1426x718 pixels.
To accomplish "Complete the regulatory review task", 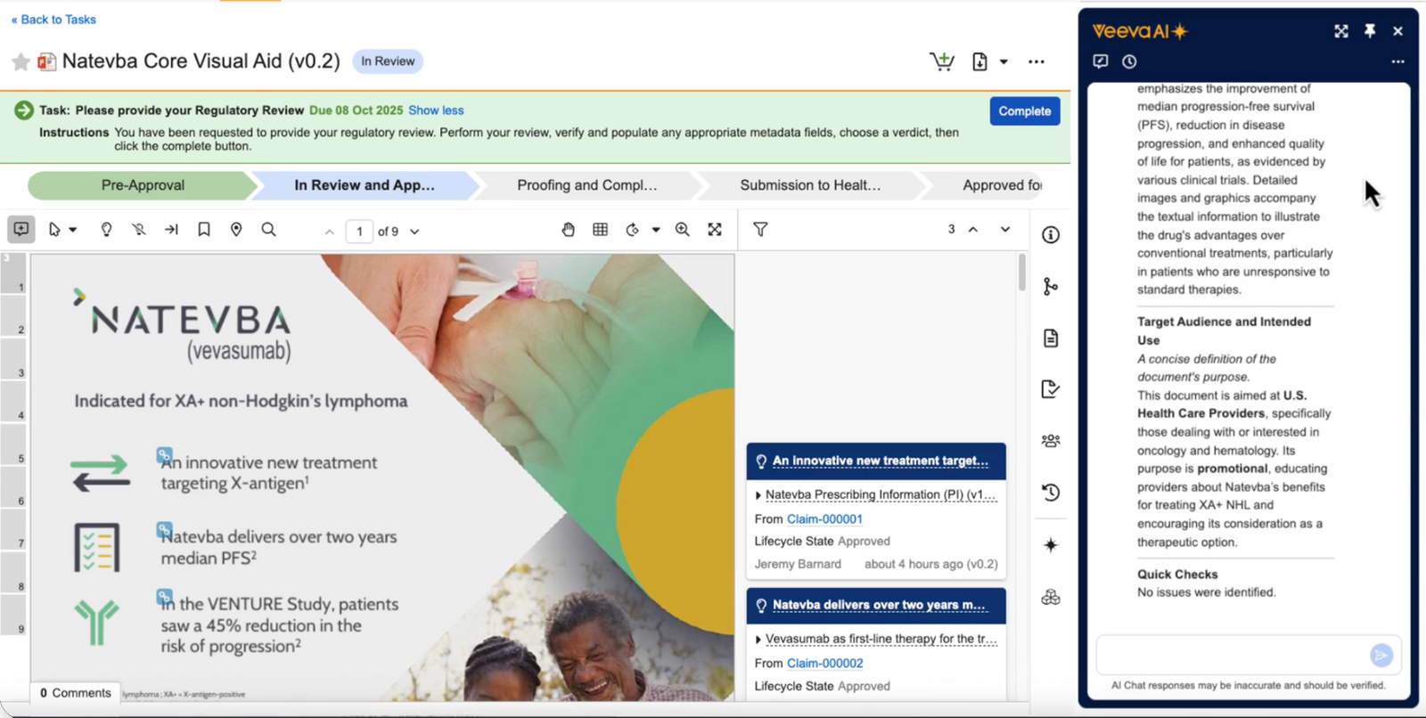I will 1025,111.
